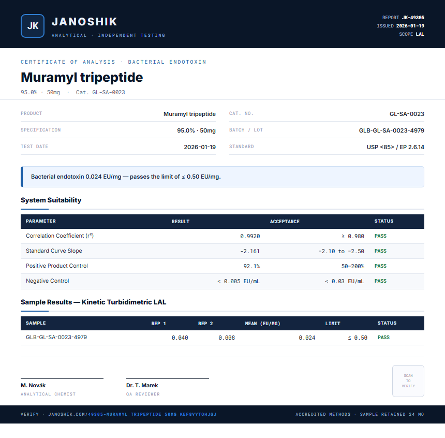This screenshot has height=438, width=445.
Task: Click the Scan to Verify box
Action: (x=408, y=381)
